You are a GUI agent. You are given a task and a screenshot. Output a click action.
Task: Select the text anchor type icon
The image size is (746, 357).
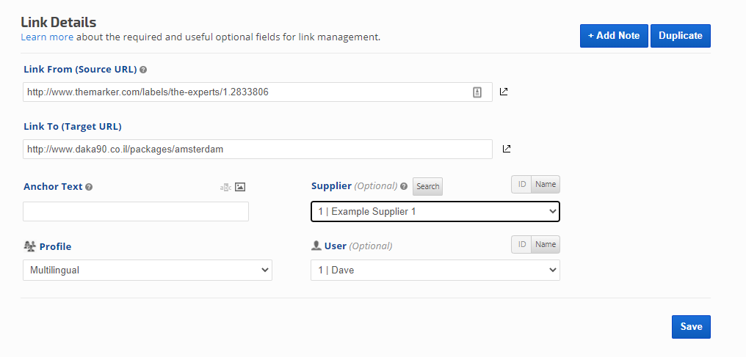point(225,187)
